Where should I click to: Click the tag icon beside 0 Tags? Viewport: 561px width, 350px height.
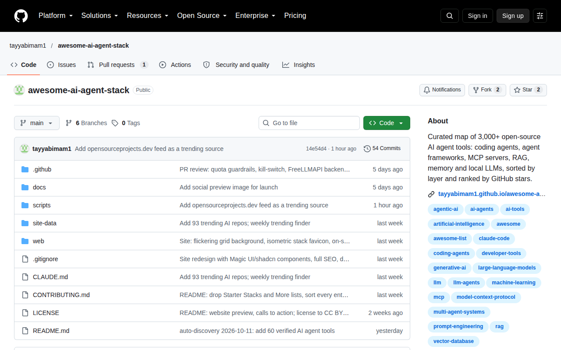coord(115,123)
